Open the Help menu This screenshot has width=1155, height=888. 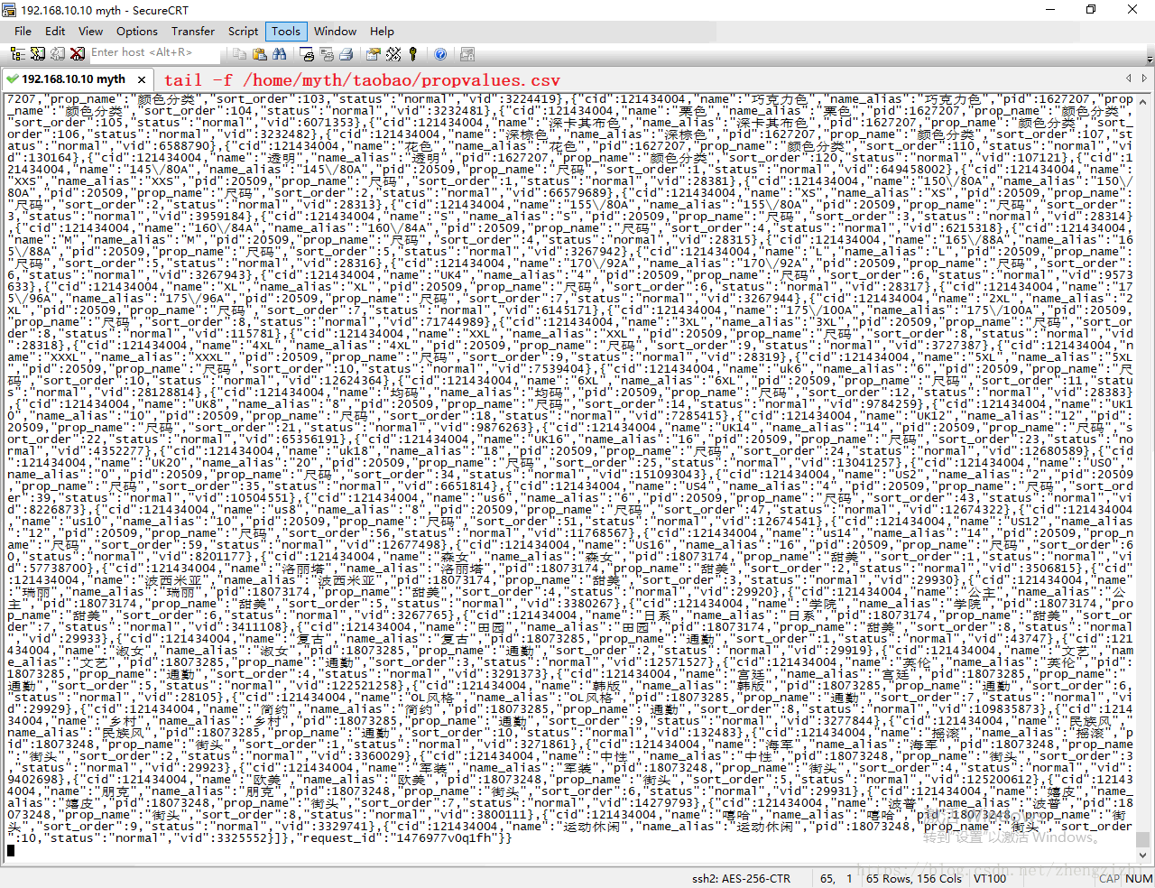tap(382, 31)
